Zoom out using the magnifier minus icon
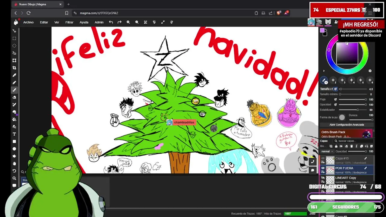This screenshot has width=386, height=217. (x=137, y=22)
